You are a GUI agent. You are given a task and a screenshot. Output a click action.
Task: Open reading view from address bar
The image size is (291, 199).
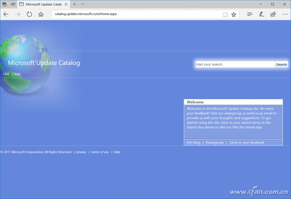coord(225,14)
